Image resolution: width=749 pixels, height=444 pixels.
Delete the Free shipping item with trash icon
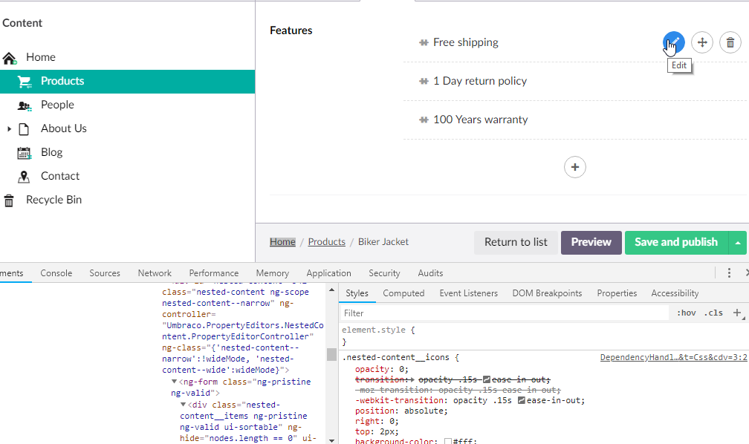pos(730,42)
